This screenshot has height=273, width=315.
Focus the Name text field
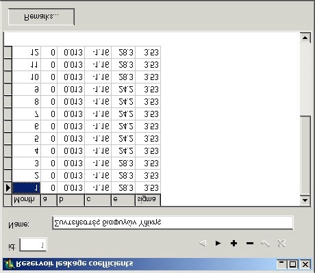click(x=173, y=222)
